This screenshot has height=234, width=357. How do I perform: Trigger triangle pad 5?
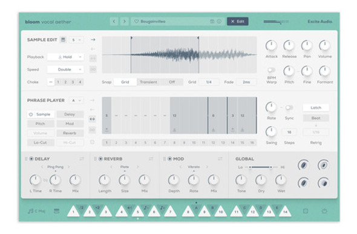[138, 212]
